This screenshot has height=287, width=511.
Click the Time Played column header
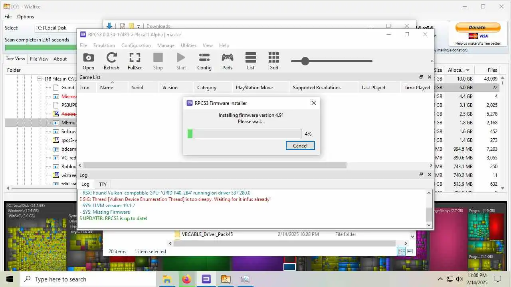coord(417,87)
